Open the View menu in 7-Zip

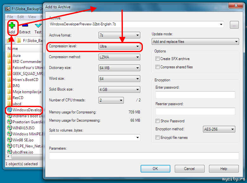[32, 17]
